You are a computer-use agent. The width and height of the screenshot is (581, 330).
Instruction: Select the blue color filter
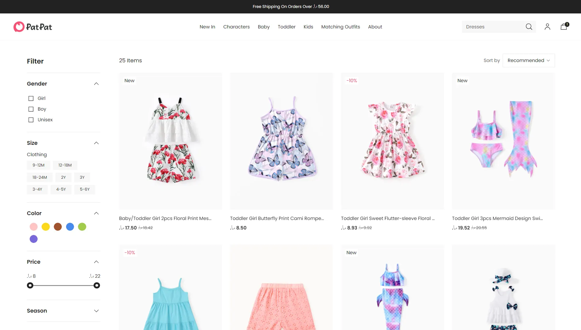coord(70,227)
